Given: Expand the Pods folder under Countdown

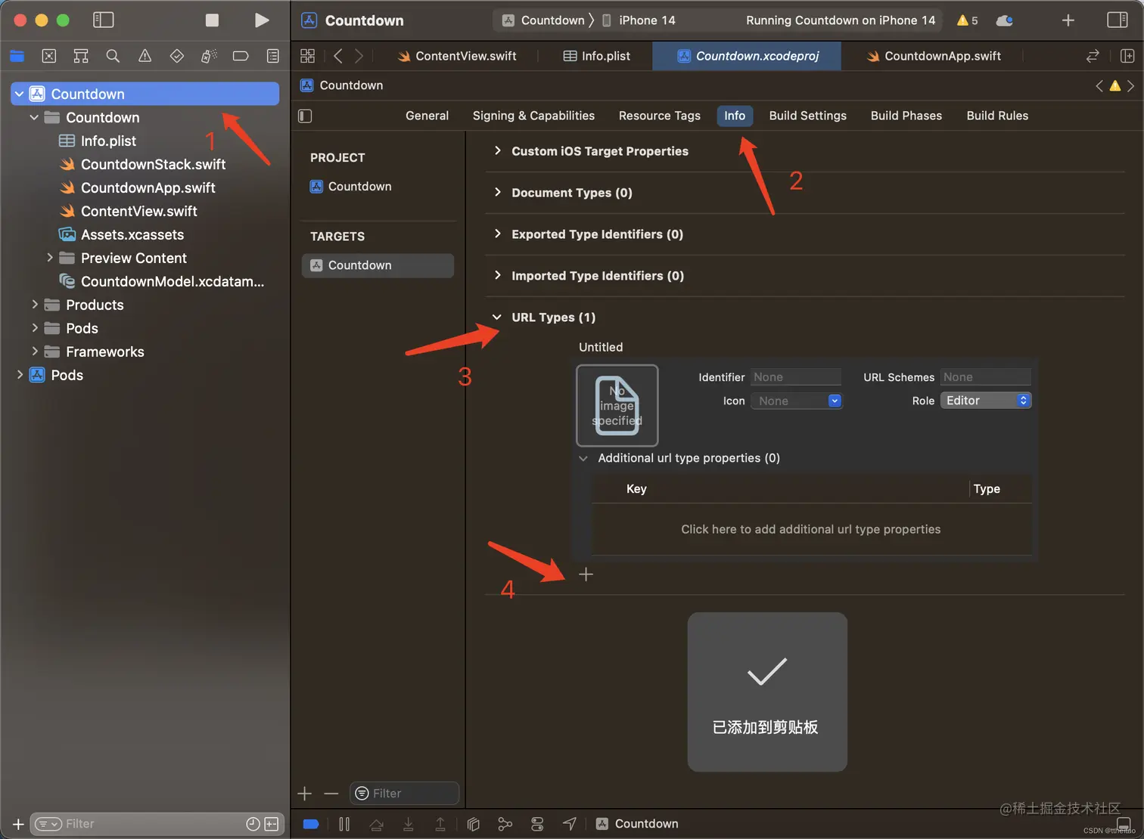Looking at the screenshot, I should [34, 328].
